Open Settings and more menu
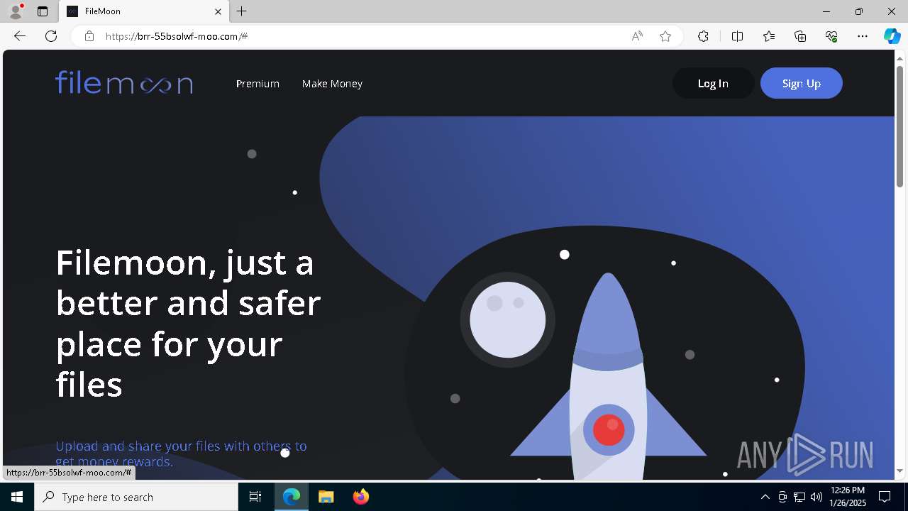 click(x=863, y=36)
